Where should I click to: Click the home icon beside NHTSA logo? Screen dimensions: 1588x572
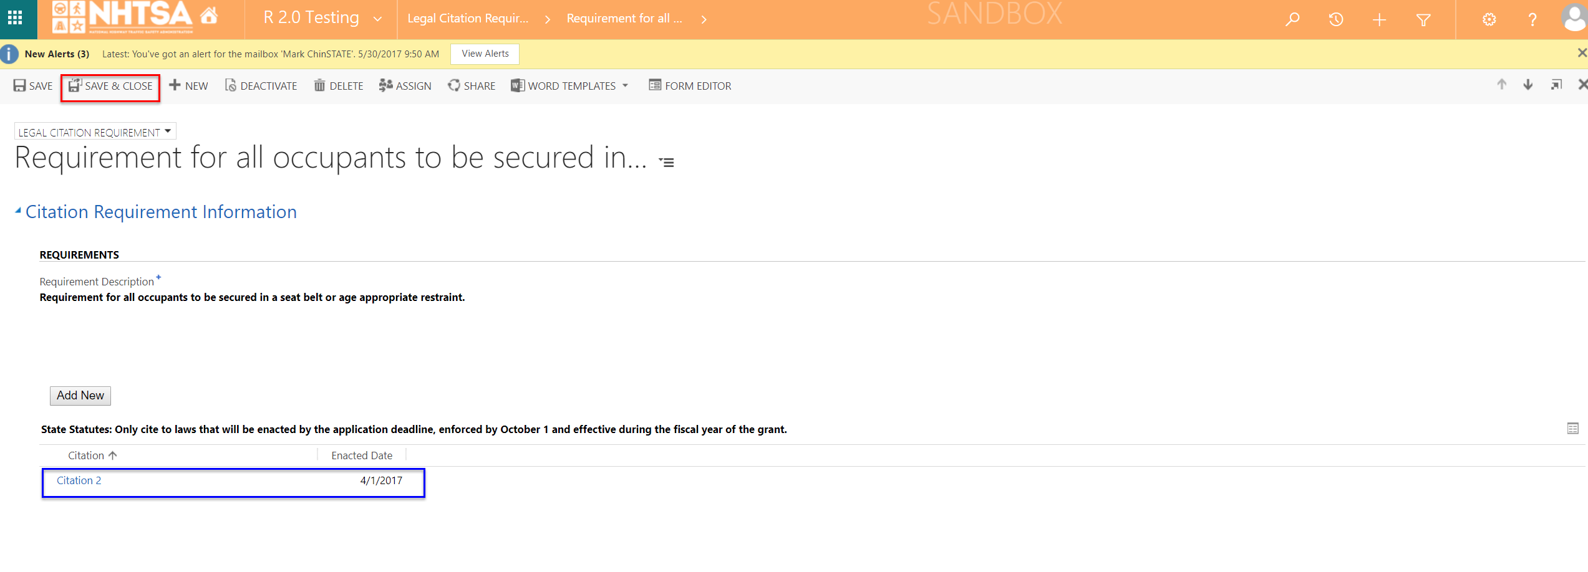(209, 16)
